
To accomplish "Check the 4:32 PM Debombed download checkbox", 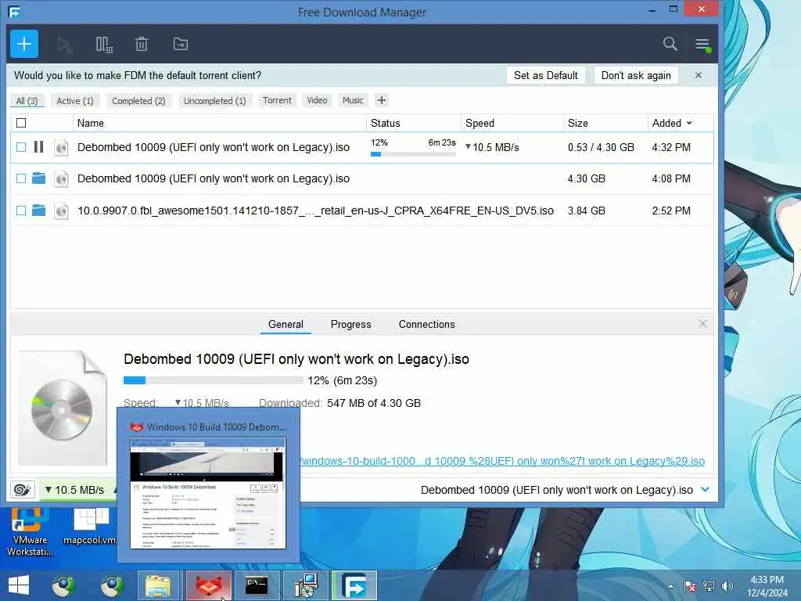I will pyautogui.click(x=21, y=147).
